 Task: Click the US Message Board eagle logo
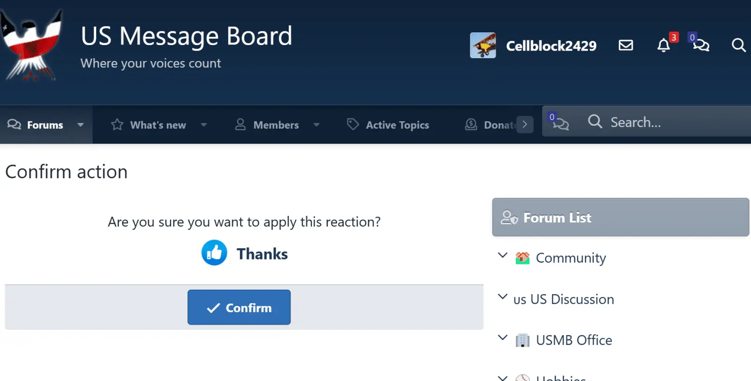click(32, 46)
